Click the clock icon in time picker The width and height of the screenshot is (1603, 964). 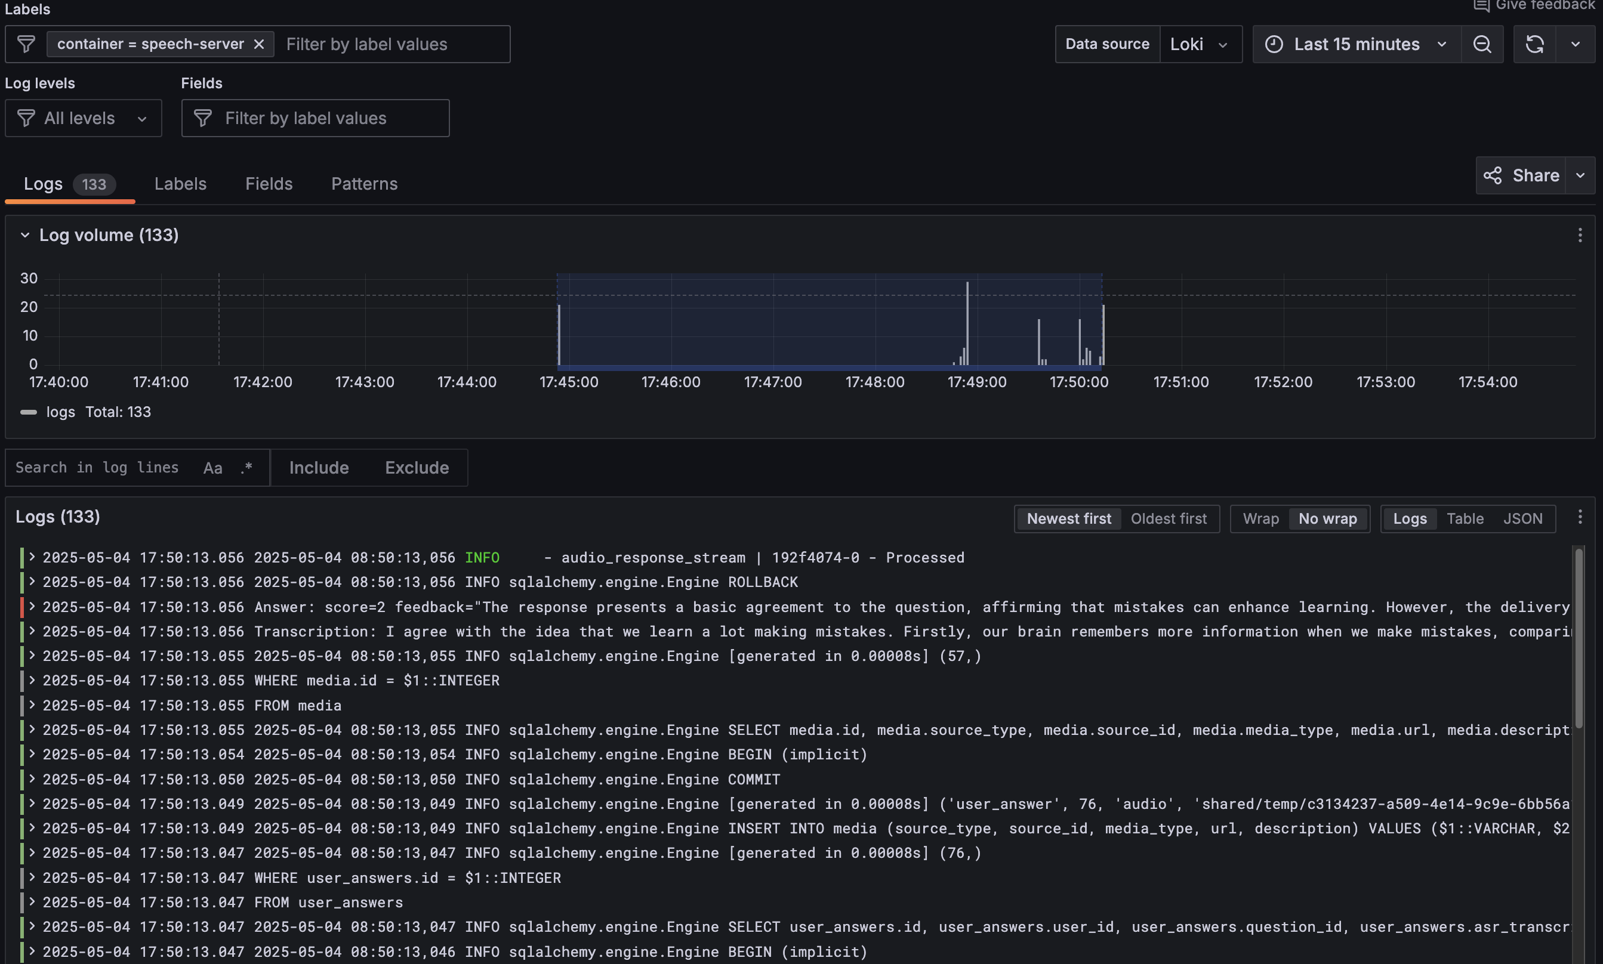tap(1274, 44)
